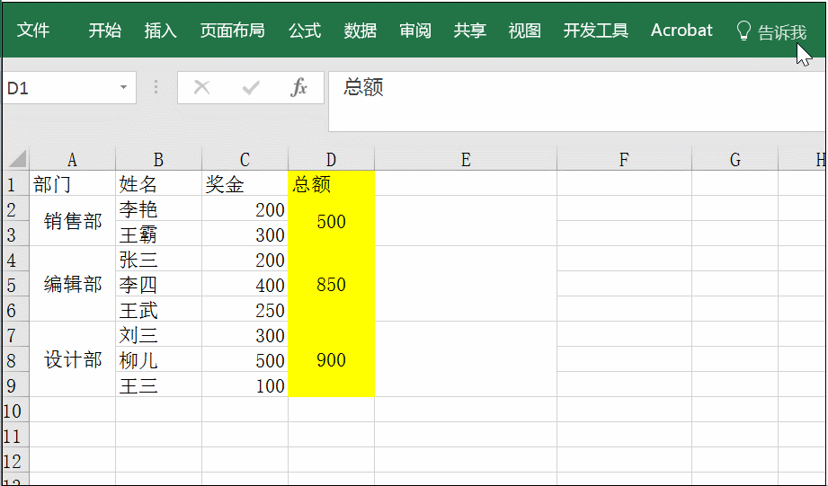Select column A header
Image resolution: width=828 pixels, height=486 pixels.
click(72, 159)
